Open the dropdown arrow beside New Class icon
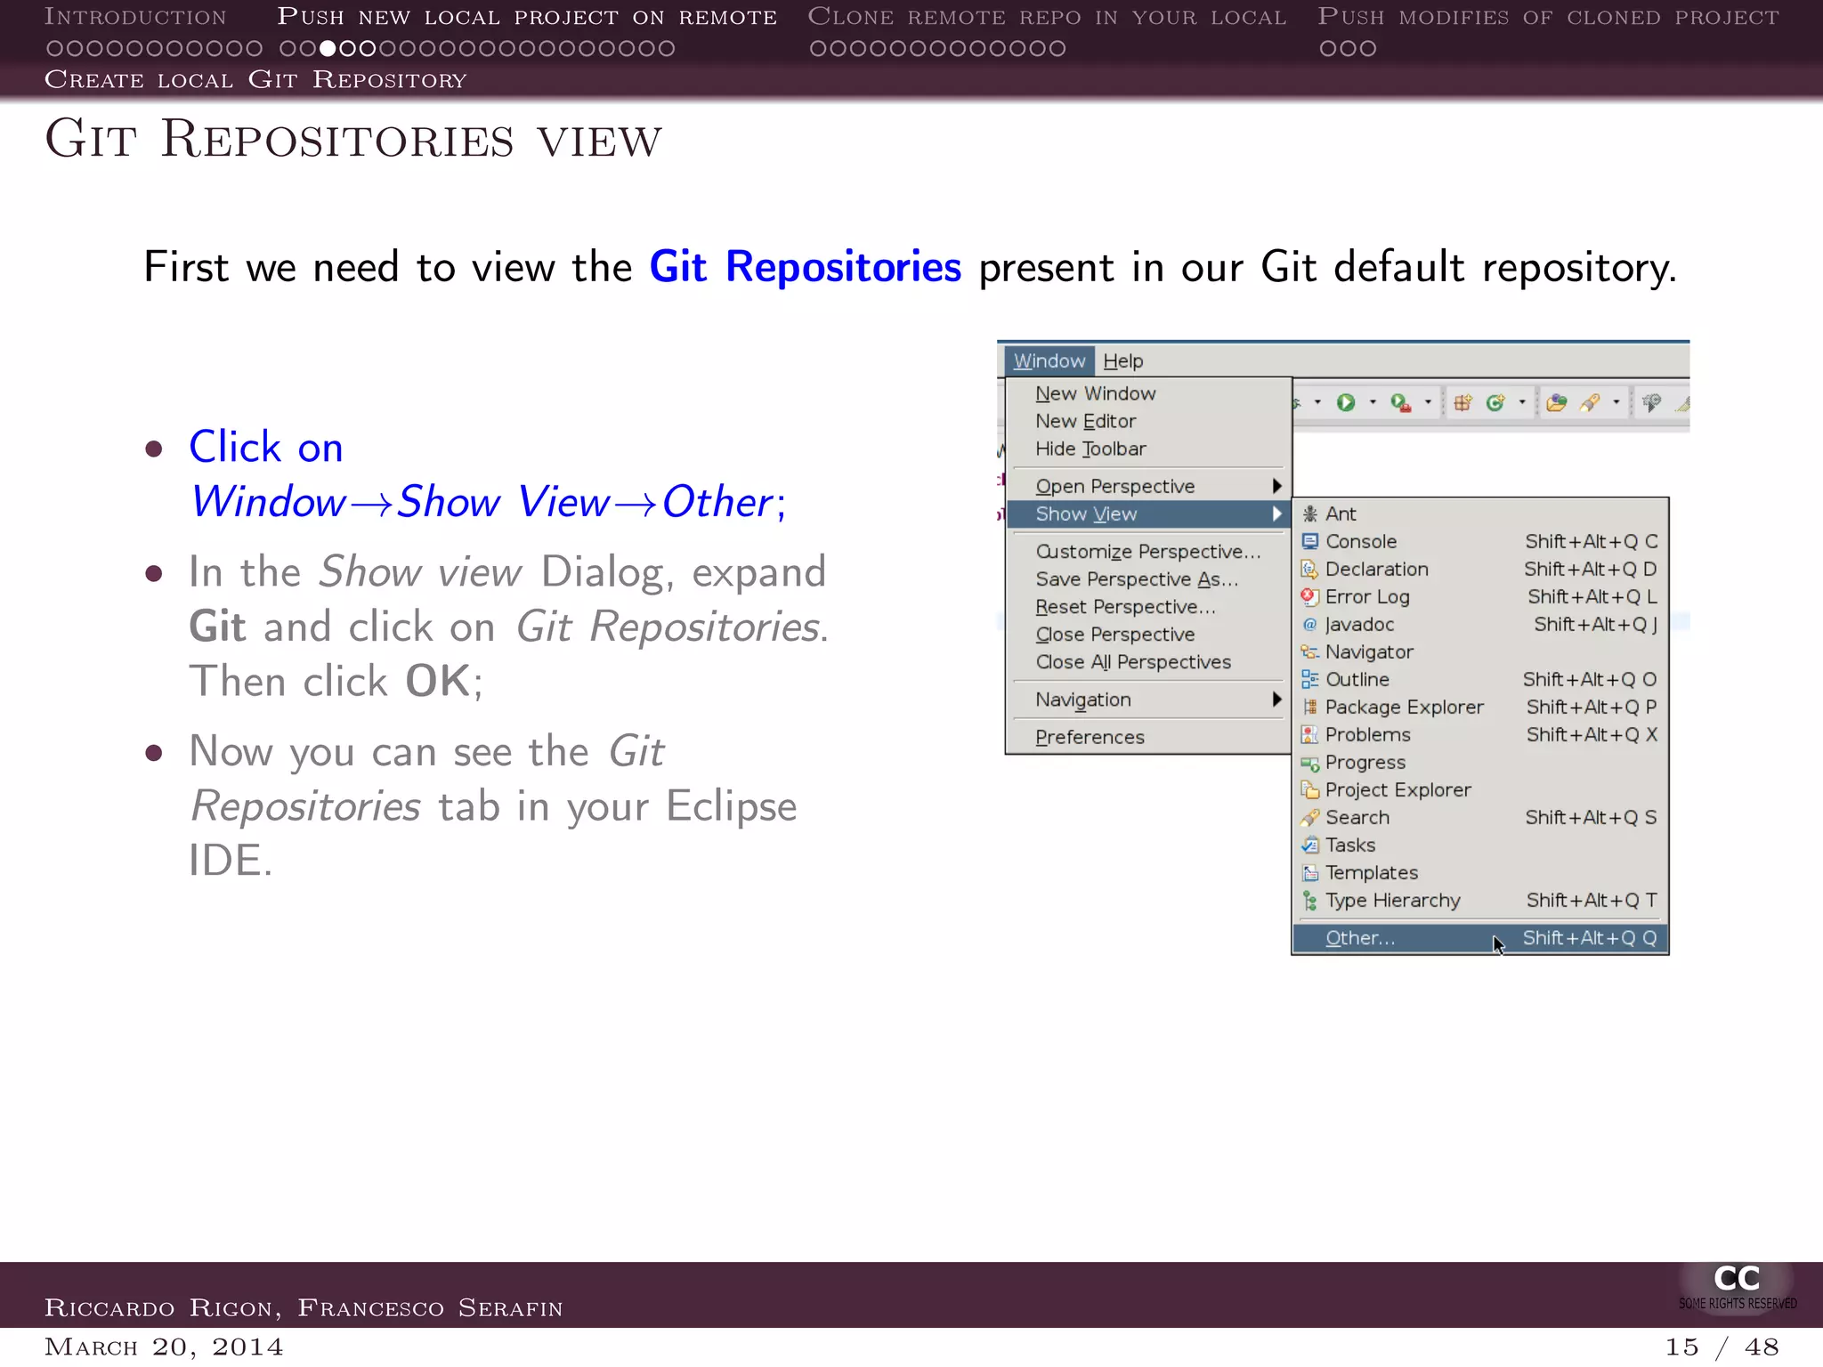The height and width of the screenshot is (1367, 1823). pyautogui.click(x=1522, y=402)
